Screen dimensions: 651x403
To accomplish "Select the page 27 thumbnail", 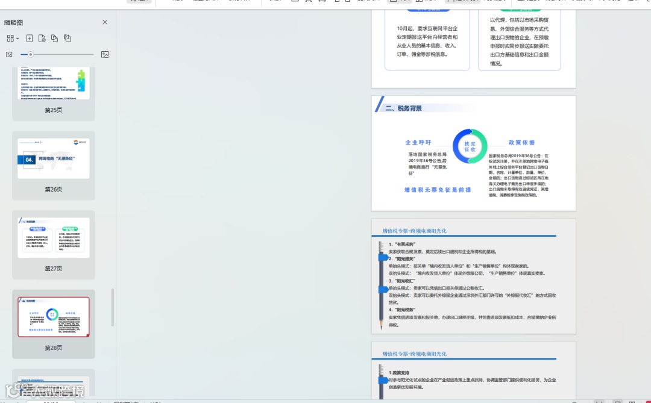I will (54, 238).
